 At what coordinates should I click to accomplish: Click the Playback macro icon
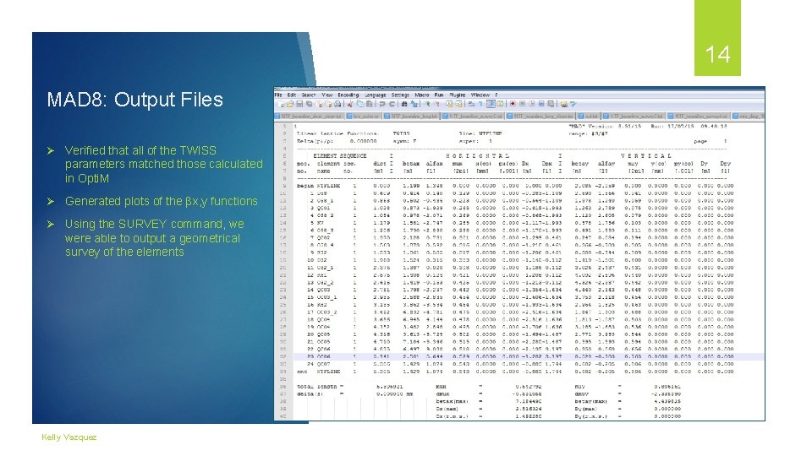tap(532, 104)
